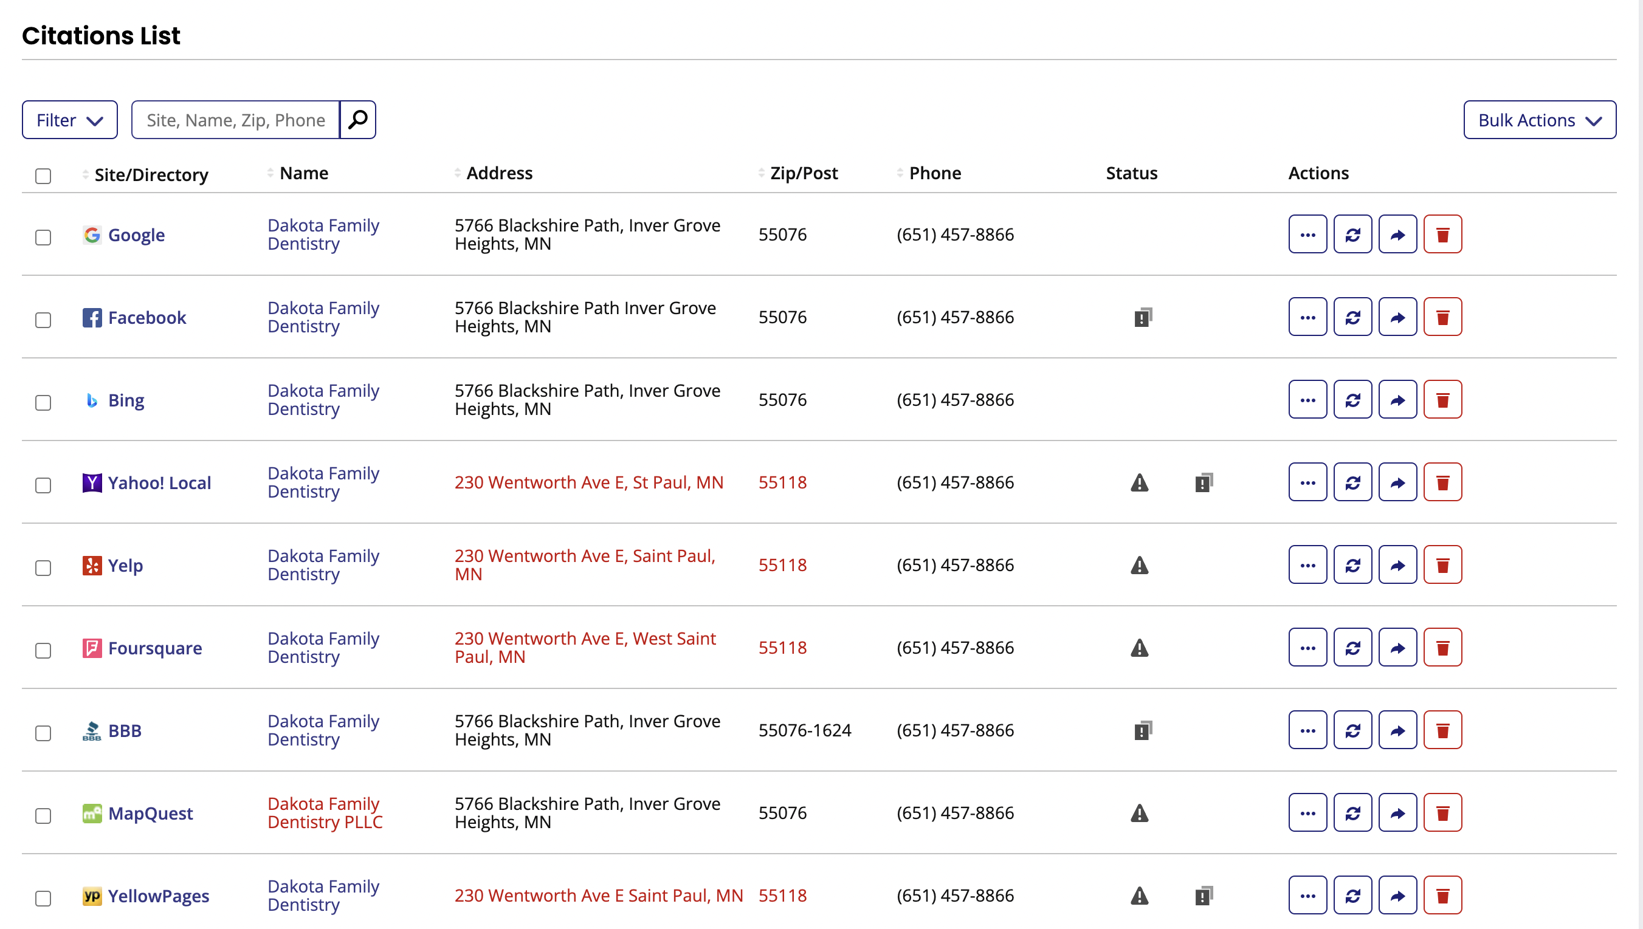Refresh the Facebook citation
The height and width of the screenshot is (929, 1643).
point(1352,317)
